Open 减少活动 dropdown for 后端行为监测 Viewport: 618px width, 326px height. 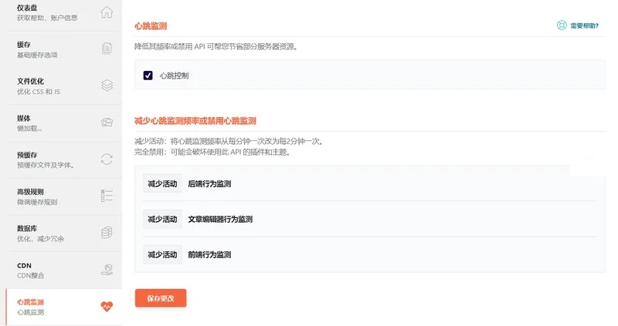pyautogui.click(x=162, y=184)
